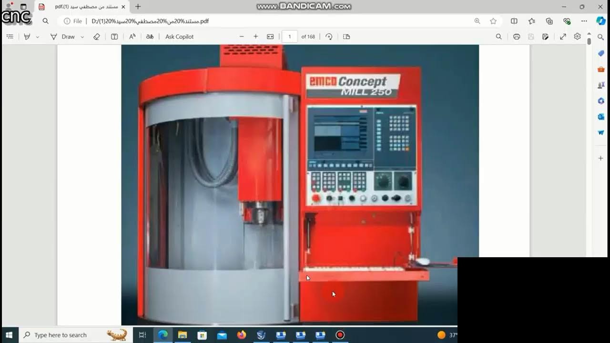
Task: Switch the page view layout
Action: [346, 37]
